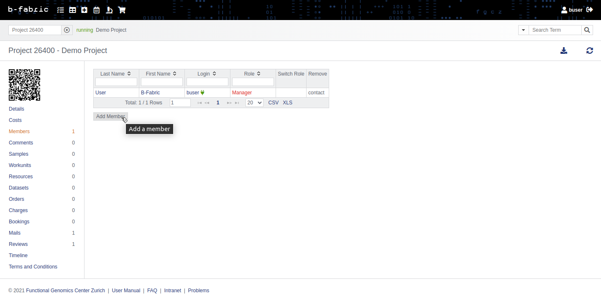The image size is (601, 296).
Task: Export the member table as CSV
Action: click(273, 103)
